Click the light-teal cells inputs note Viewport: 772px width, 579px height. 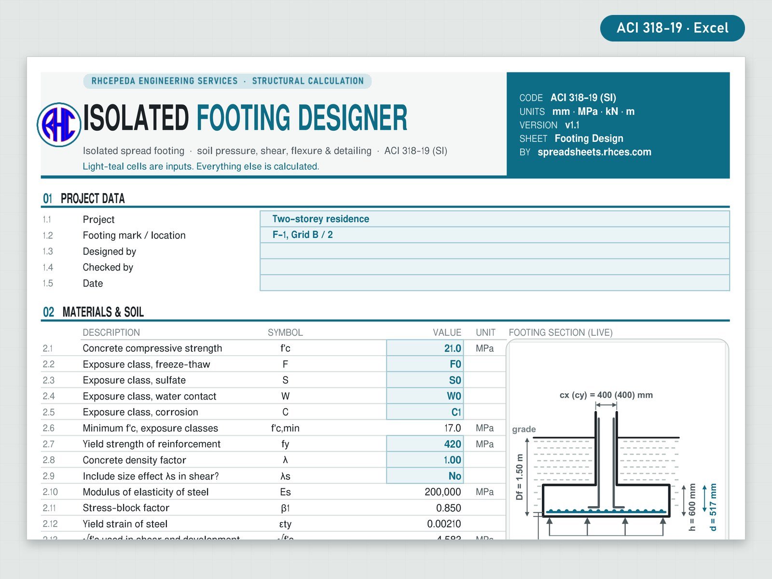[x=201, y=166]
